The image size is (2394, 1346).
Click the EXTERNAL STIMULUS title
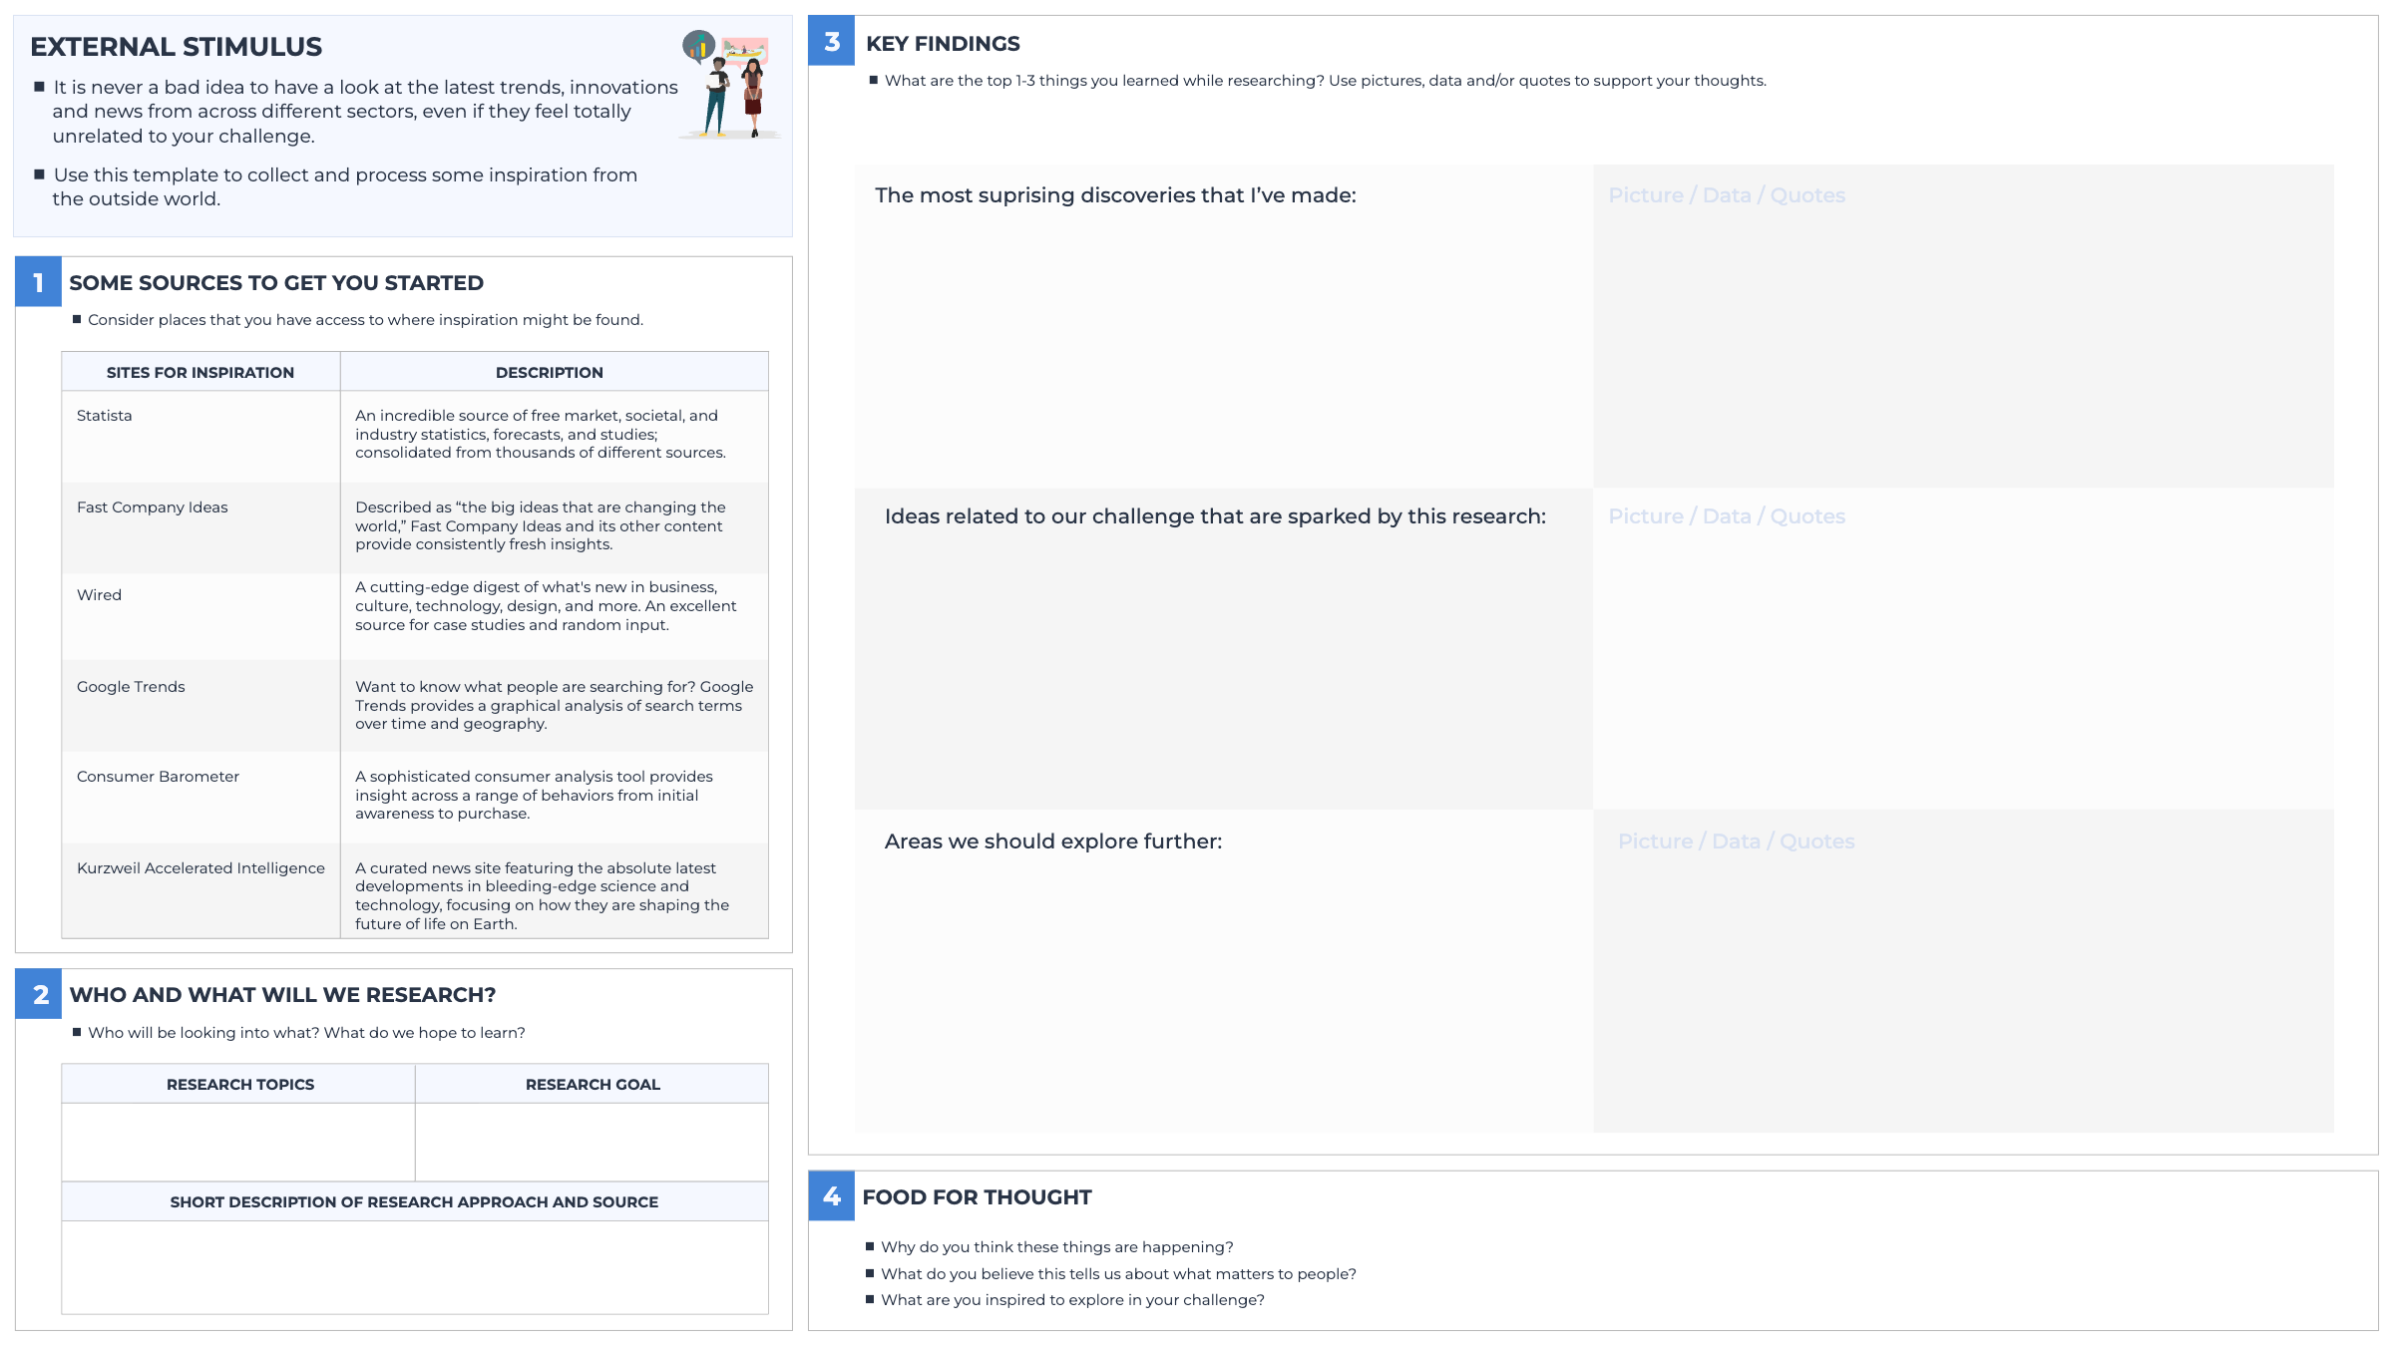[x=177, y=47]
